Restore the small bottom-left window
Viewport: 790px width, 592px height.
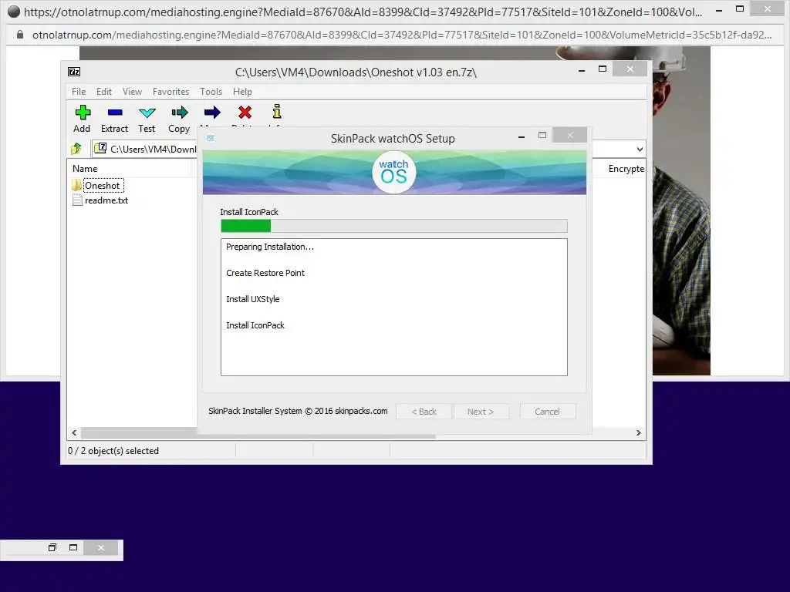point(52,548)
